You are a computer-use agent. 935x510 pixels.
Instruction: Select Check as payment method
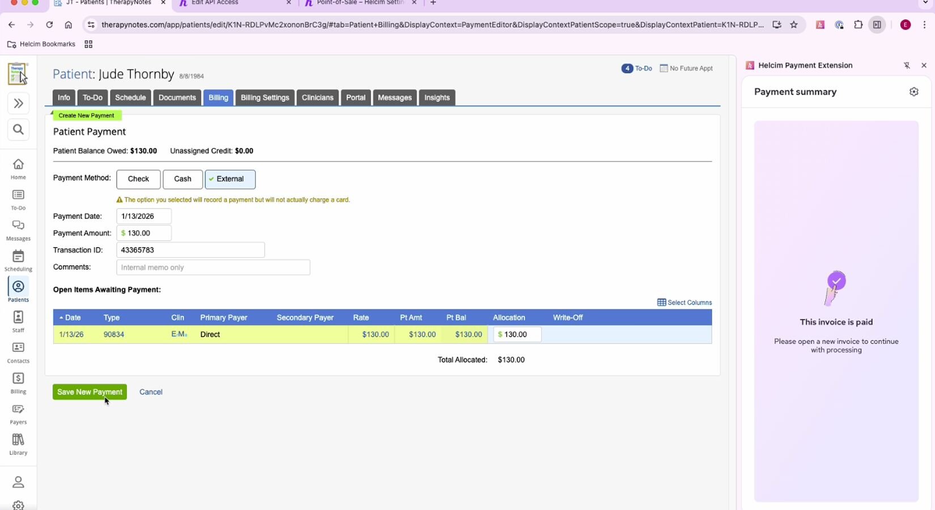click(x=138, y=179)
